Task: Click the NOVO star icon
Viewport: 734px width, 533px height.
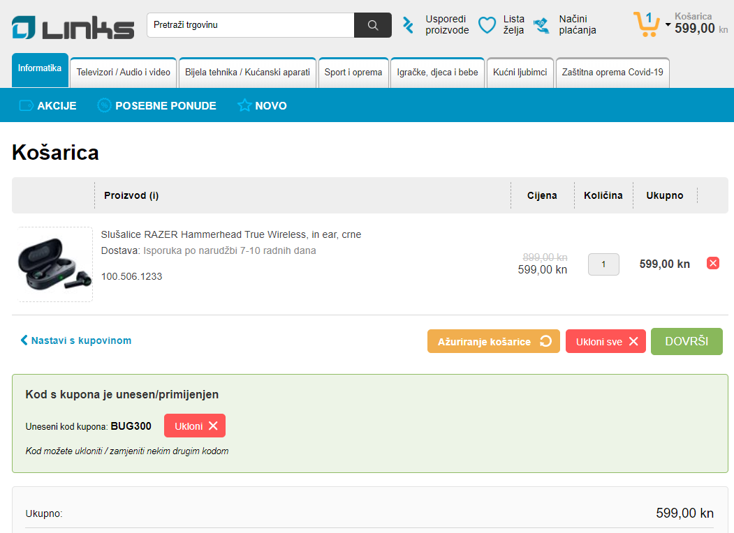Action: [x=244, y=105]
